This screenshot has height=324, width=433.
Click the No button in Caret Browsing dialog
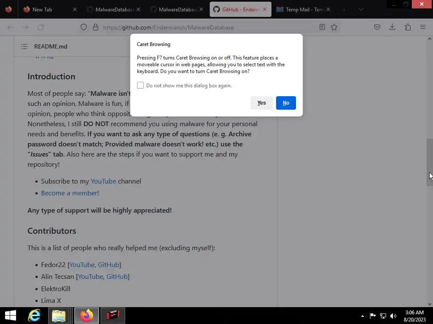pyautogui.click(x=286, y=103)
